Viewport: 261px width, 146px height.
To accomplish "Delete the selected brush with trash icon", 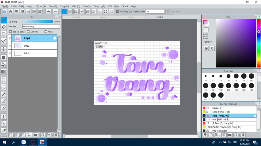I will (243, 135).
